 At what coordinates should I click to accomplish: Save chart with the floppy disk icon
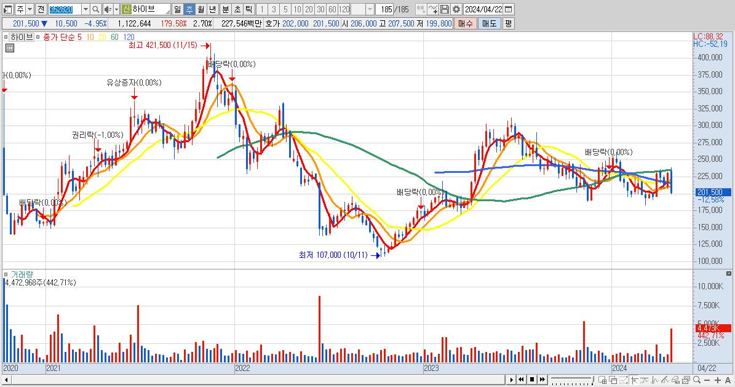click(445, 9)
